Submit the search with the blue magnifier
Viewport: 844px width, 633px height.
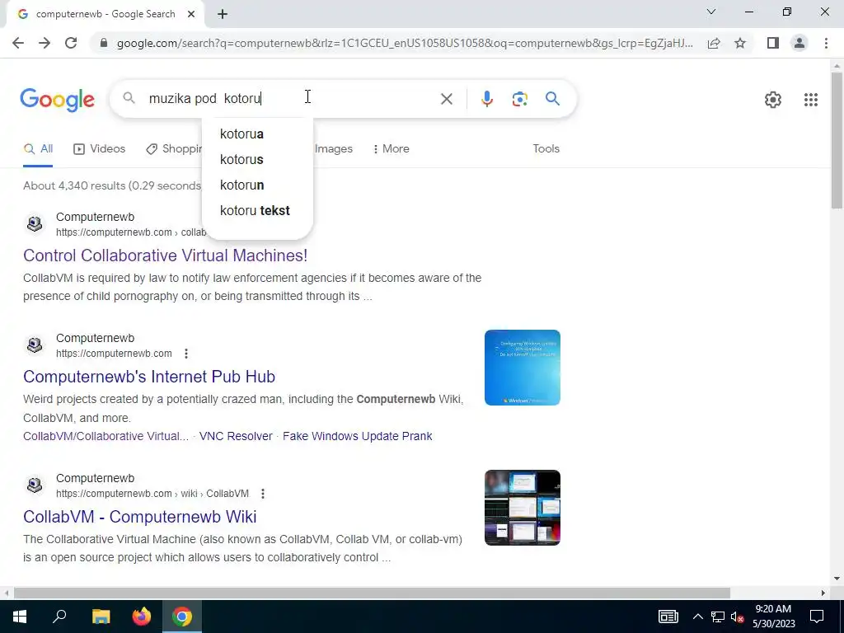click(x=552, y=99)
